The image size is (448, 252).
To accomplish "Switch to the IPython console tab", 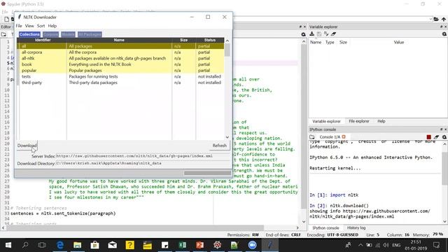I will pos(325,227).
